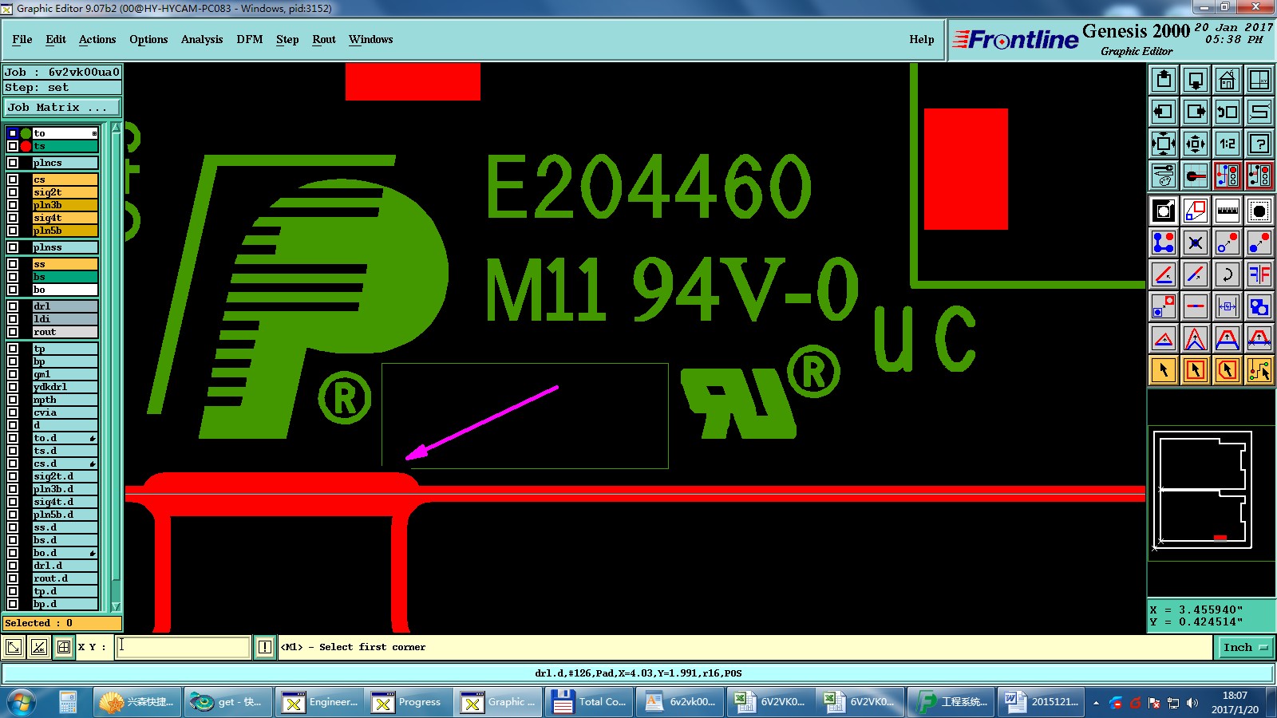Open the File menu

[22, 39]
